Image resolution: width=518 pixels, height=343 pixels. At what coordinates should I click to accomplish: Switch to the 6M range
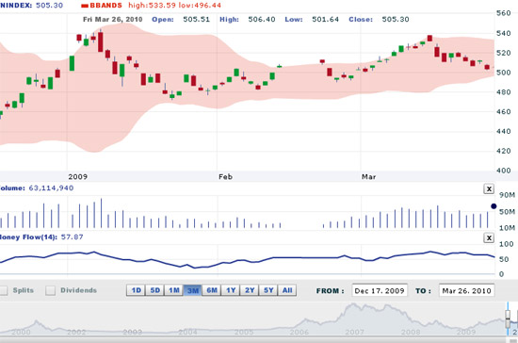tap(211, 290)
